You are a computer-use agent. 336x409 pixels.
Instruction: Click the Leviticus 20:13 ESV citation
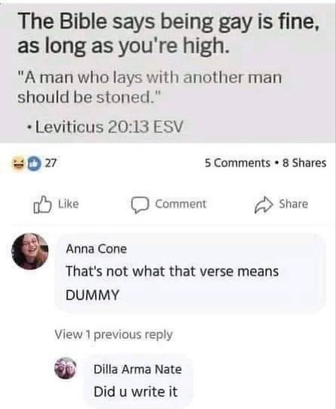click(109, 128)
